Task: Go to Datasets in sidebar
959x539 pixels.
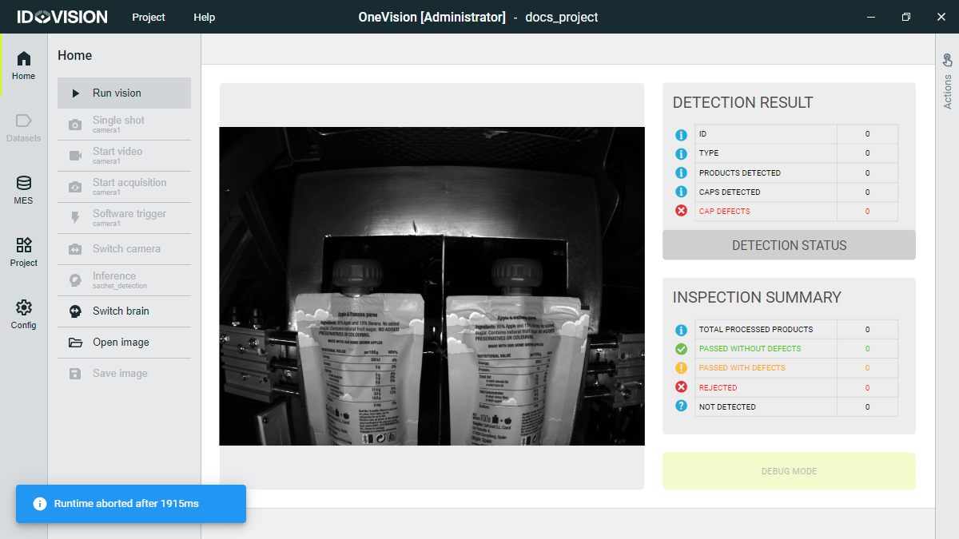Action: pos(24,128)
